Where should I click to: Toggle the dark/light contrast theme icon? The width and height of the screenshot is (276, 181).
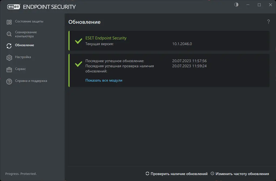pyautogui.click(x=236, y=5)
